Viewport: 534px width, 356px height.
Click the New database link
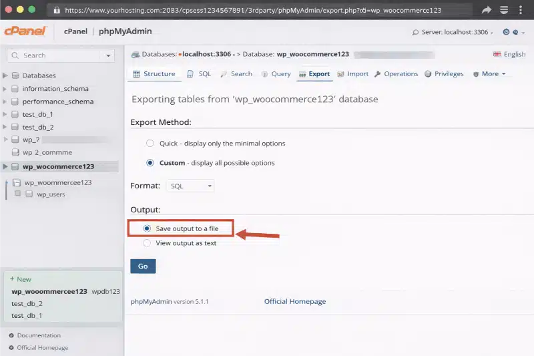pyautogui.click(x=21, y=279)
